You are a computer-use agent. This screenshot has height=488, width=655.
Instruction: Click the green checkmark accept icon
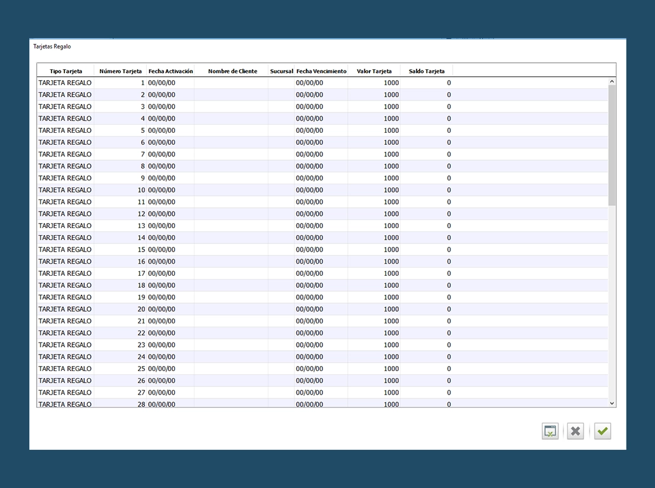[x=602, y=431]
